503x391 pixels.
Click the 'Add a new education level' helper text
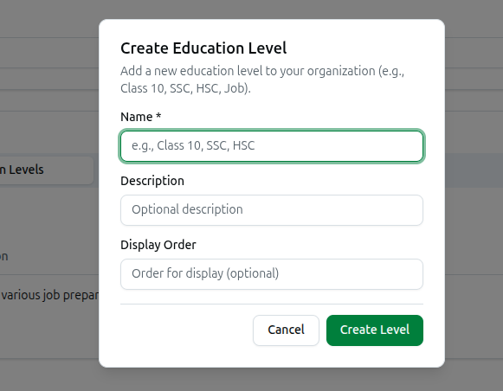pyautogui.click(x=262, y=80)
